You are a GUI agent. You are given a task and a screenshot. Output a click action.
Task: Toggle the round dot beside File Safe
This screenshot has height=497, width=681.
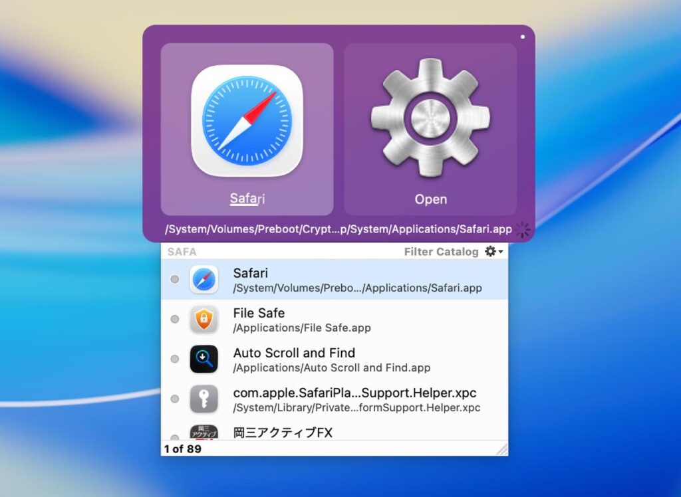point(175,320)
